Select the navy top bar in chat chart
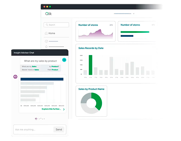The height and width of the screenshot is (141, 181). [42, 79]
